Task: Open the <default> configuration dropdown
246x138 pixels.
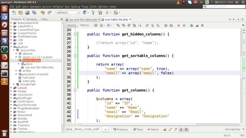Action: click(x=68, y=13)
